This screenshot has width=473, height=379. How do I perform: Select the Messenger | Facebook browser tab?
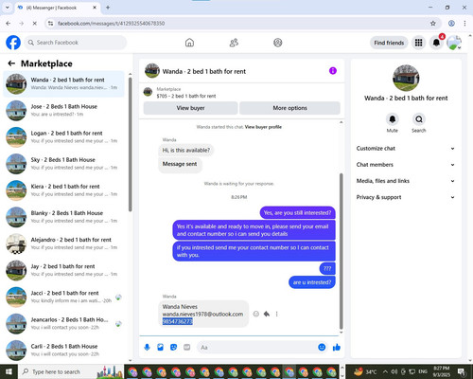coord(57,8)
